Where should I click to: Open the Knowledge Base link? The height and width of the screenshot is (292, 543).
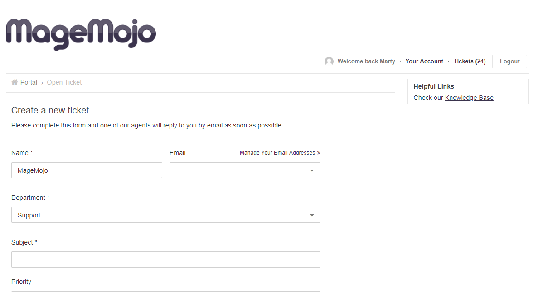469,98
